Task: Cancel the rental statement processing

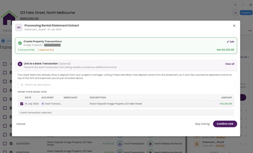Action: pos(21,124)
